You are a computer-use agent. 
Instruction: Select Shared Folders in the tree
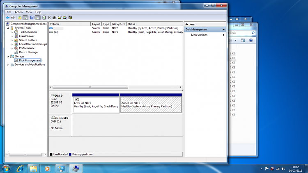click(x=28, y=40)
